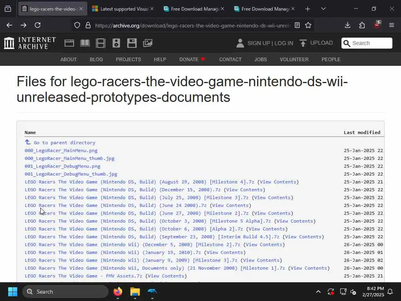The height and width of the screenshot is (301, 401).
Task: Open the Windows Start menu
Action: click(x=13, y=292)
